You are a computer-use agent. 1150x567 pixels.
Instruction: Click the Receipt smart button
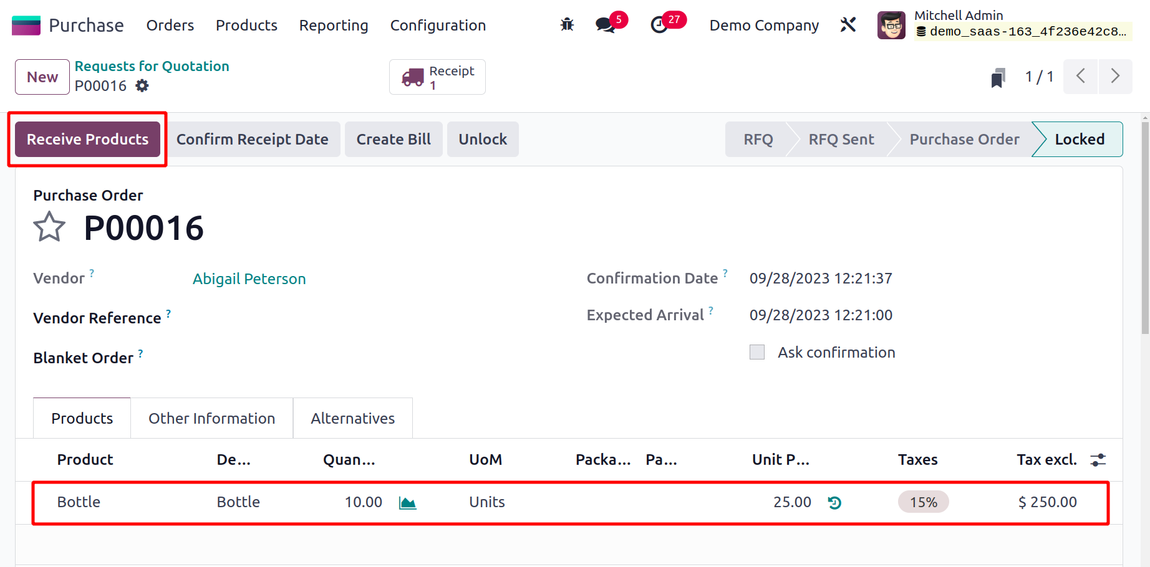[437, 77]
